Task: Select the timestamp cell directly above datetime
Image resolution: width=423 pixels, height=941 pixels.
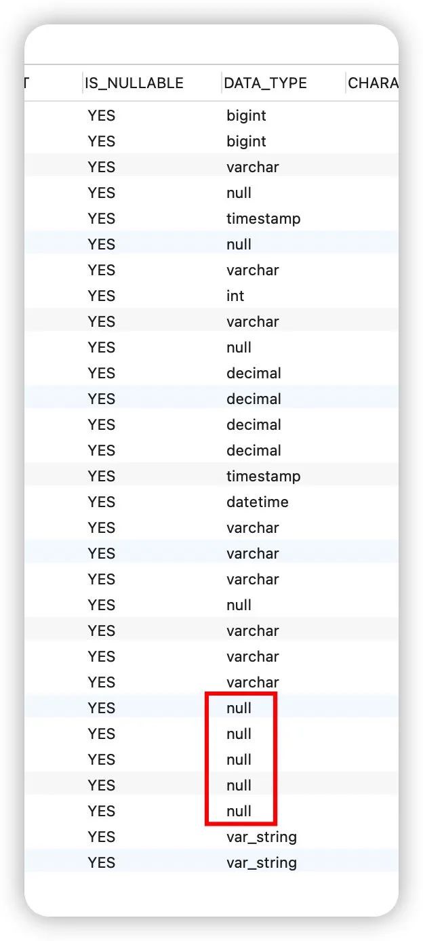Action: pos(264,476)
